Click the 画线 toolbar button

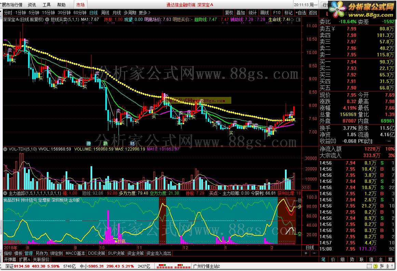(264, 13)
